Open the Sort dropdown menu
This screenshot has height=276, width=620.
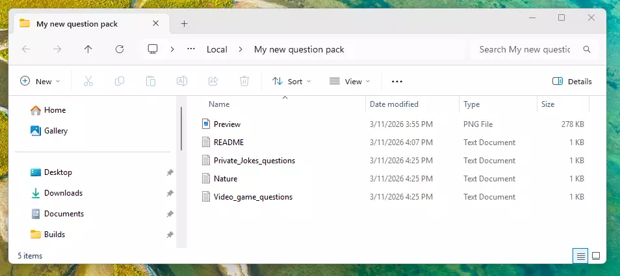point(291,81)
